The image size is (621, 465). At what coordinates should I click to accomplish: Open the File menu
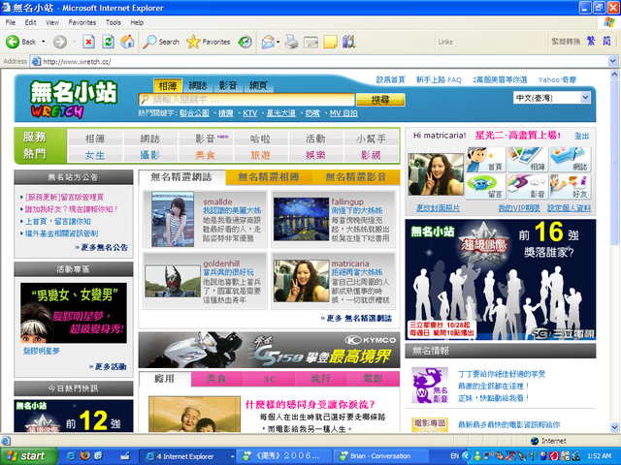pyautogui.click(x=11, y=22)
